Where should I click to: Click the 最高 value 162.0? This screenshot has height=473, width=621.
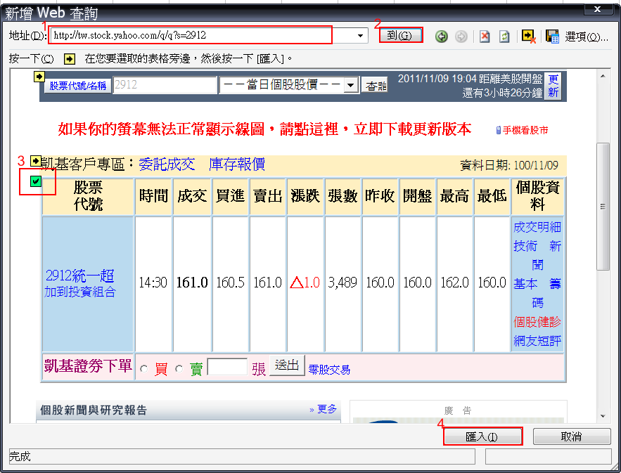tap(454, 283)
